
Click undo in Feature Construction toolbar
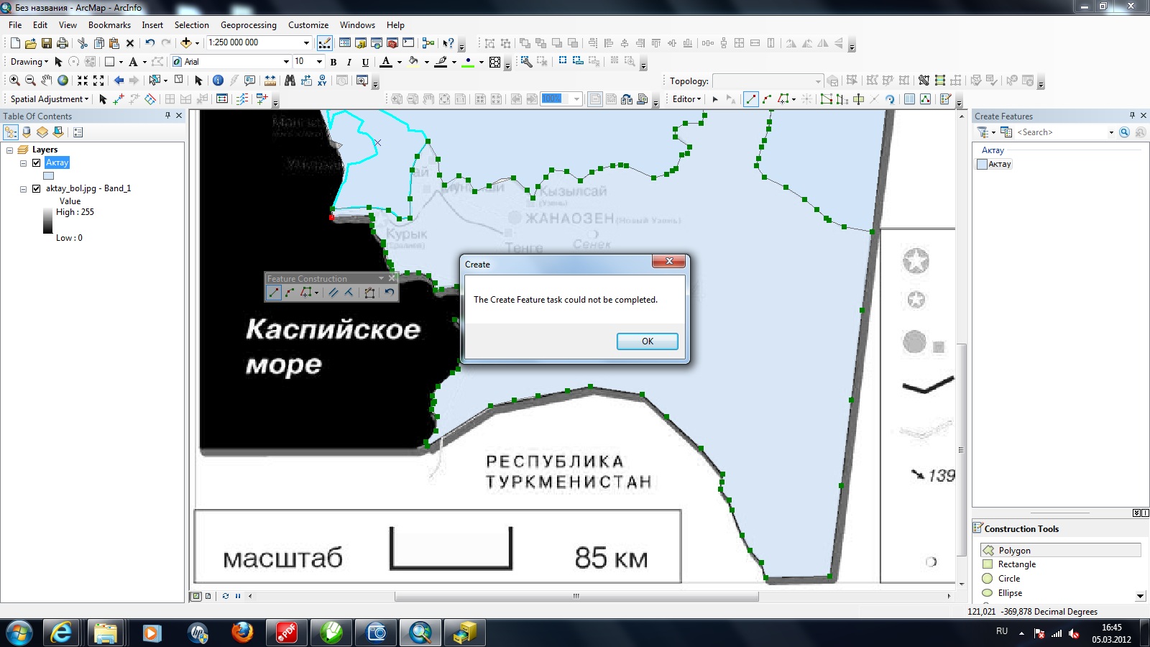pyautogui.click(x=389, y=293)
